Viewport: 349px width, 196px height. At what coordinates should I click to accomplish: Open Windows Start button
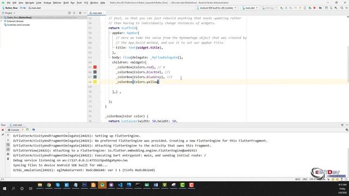point(4,188)
